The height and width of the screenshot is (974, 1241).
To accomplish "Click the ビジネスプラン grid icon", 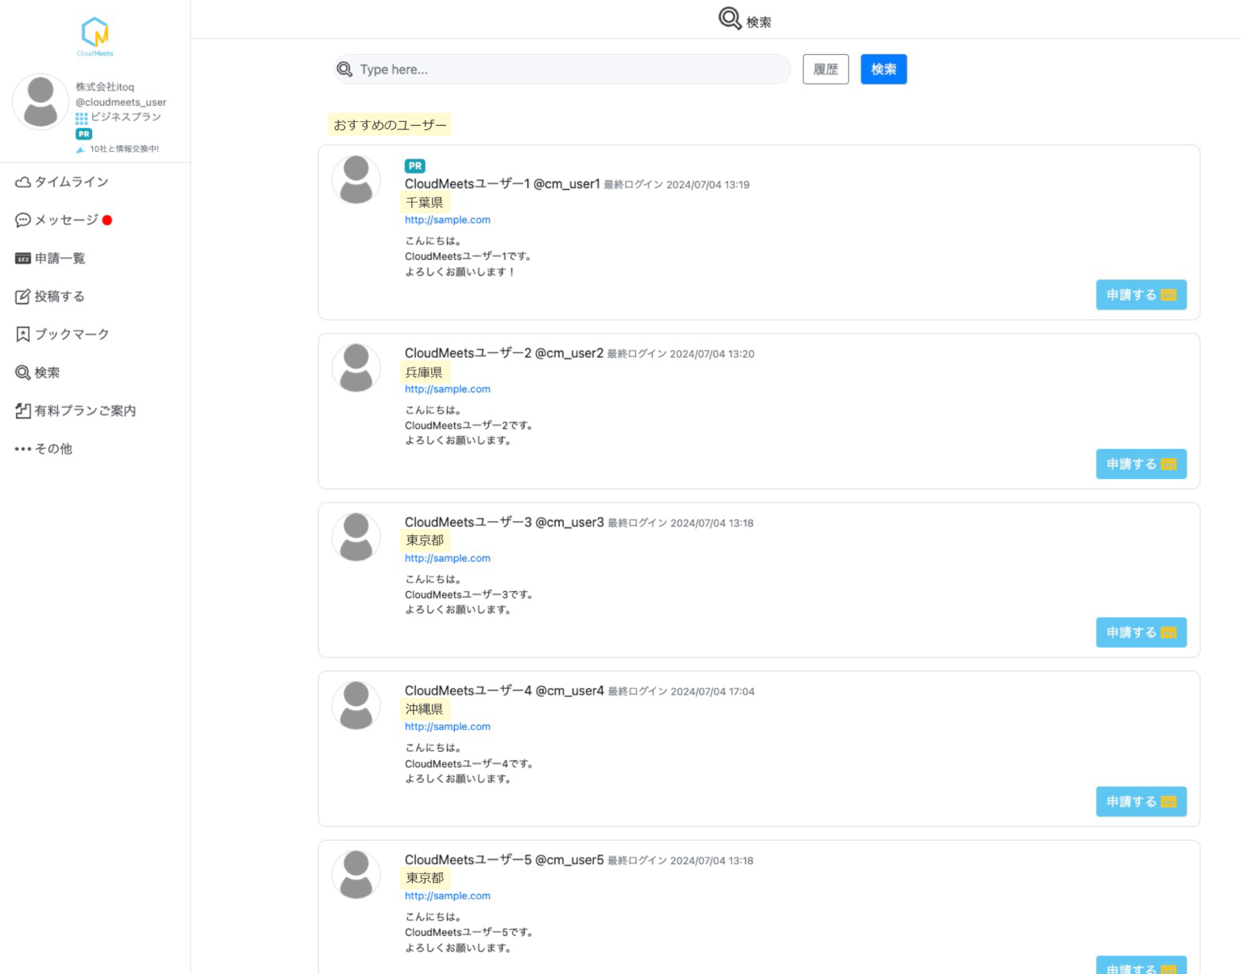I will pos(82,118).
